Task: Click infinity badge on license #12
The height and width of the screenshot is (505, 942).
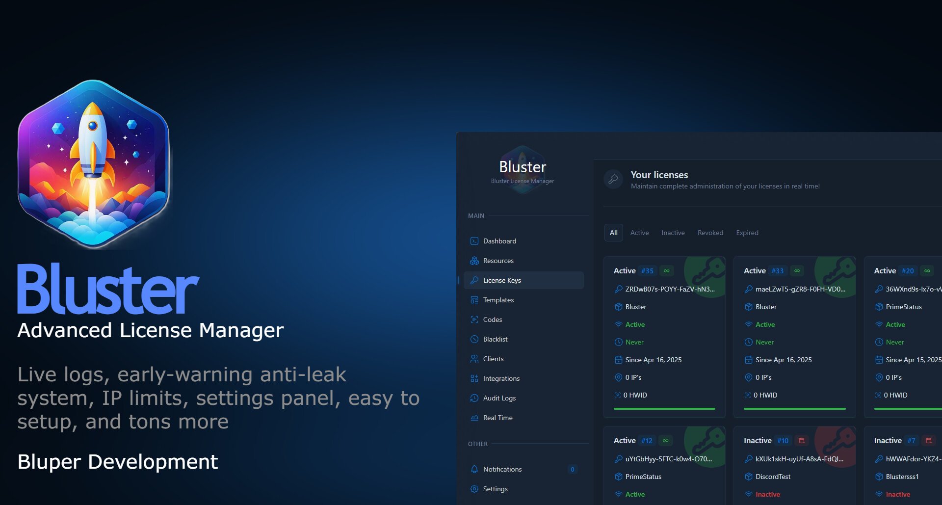Action: (x=665, y=441)
